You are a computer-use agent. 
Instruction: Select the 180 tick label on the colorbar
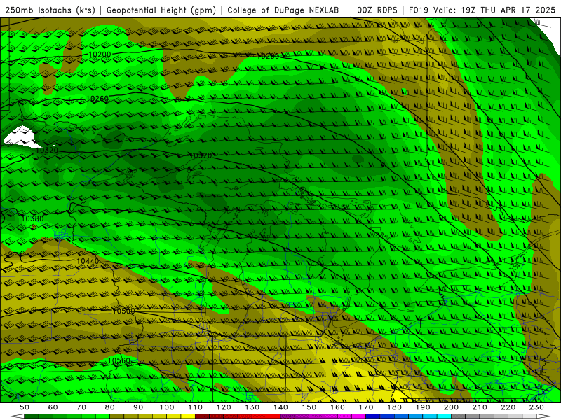click(x=394, y=407)
